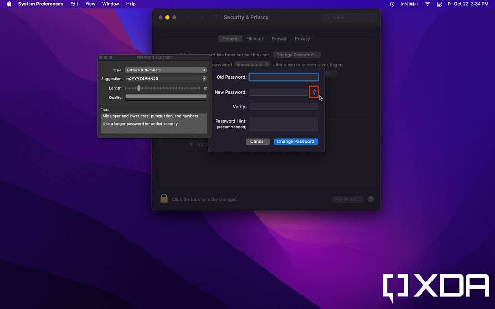Open the Wi-Fi status menu

427,4
